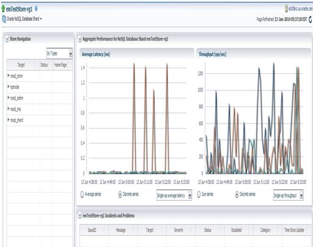
Task: Collapse the Store Navigation panel
Action: coord(7,39)
